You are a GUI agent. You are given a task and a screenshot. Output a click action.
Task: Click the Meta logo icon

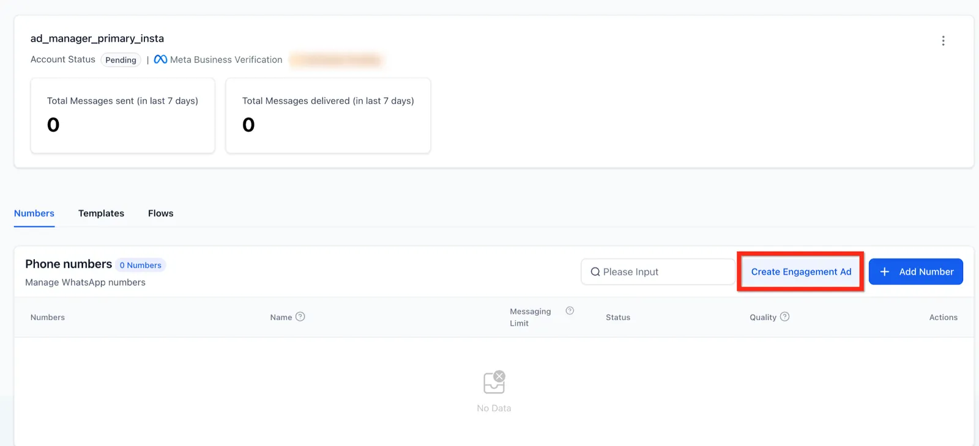point(160,59)
